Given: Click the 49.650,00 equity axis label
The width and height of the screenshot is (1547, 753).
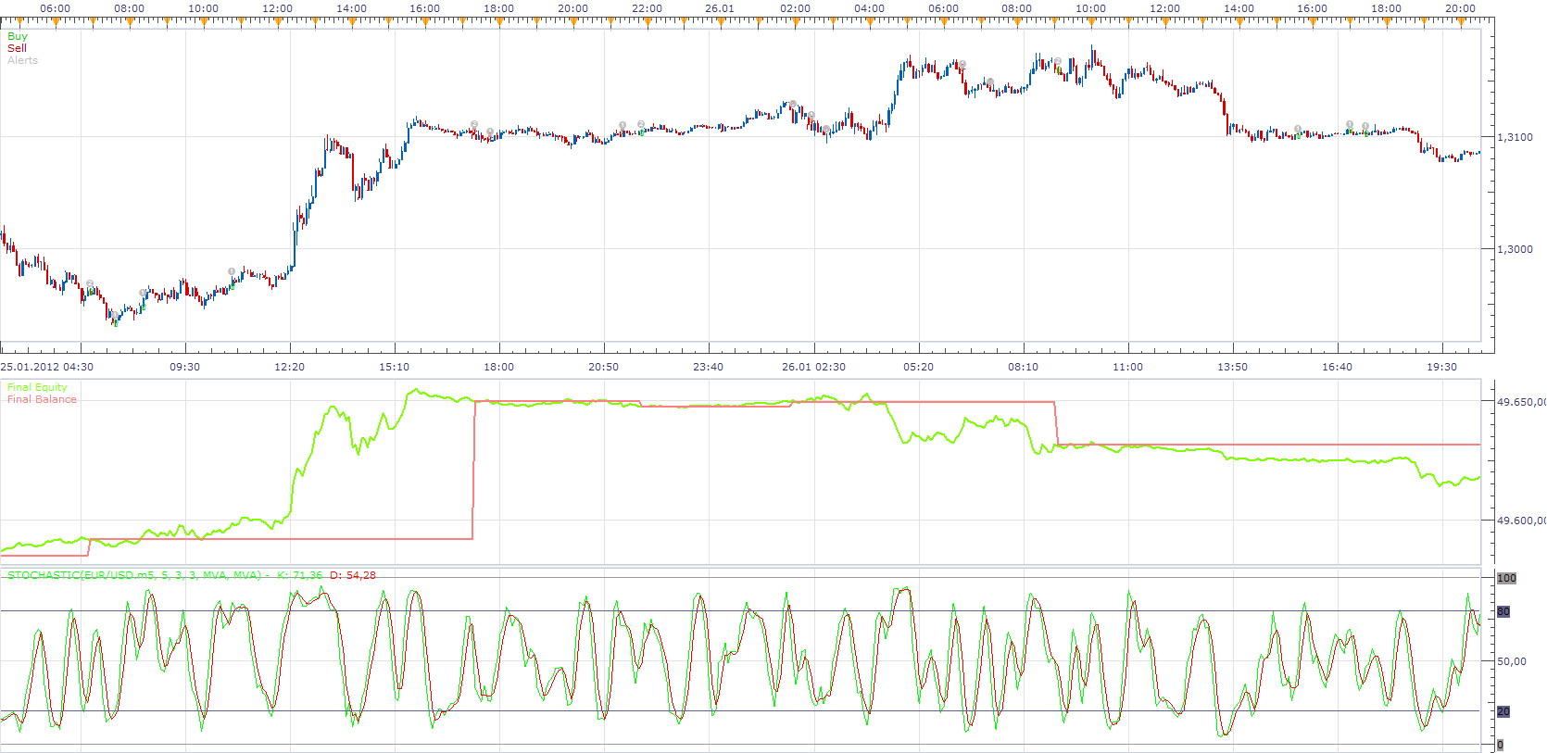Looking at the screenshot, I should 1521,402.
